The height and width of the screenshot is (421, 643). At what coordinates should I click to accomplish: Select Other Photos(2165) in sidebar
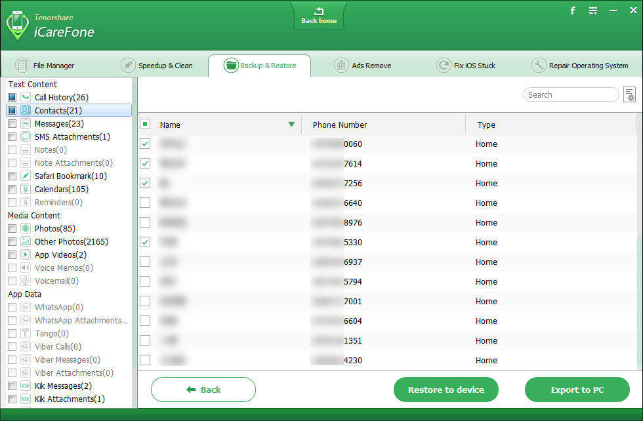[x=71, y=241]
